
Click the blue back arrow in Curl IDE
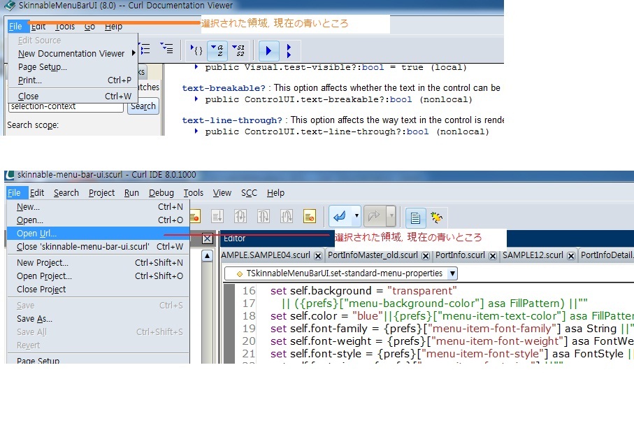point(342,216)
